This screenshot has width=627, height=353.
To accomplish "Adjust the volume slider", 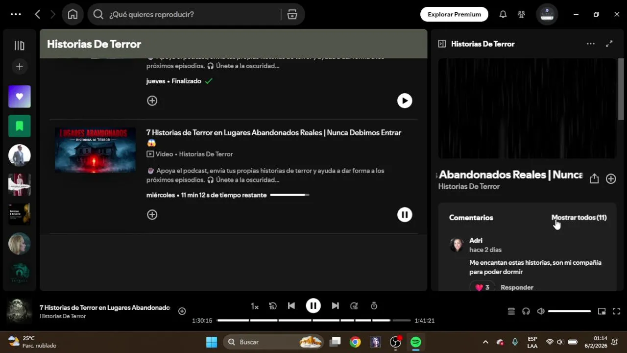I will point(569,311).
